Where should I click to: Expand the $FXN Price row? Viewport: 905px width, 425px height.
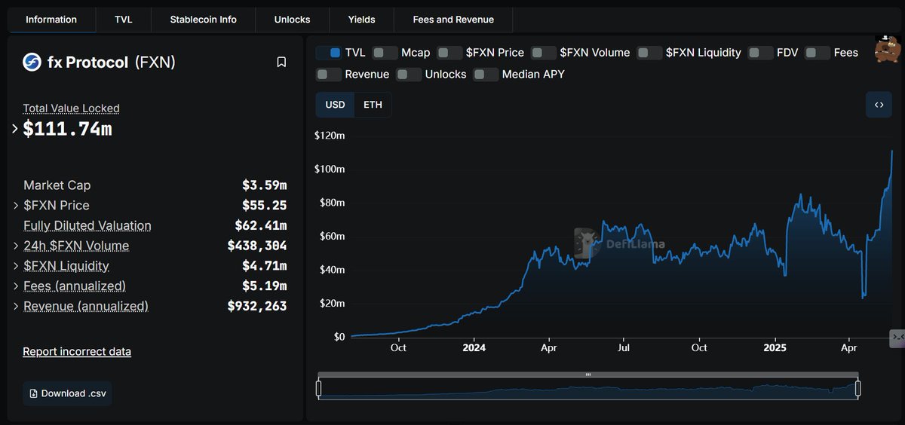click(17, 205)
